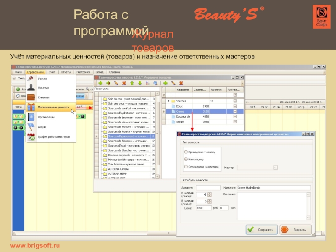Click the green up arrow move-up icon
This screenshot has width=336, height=252.
[132, 83]
